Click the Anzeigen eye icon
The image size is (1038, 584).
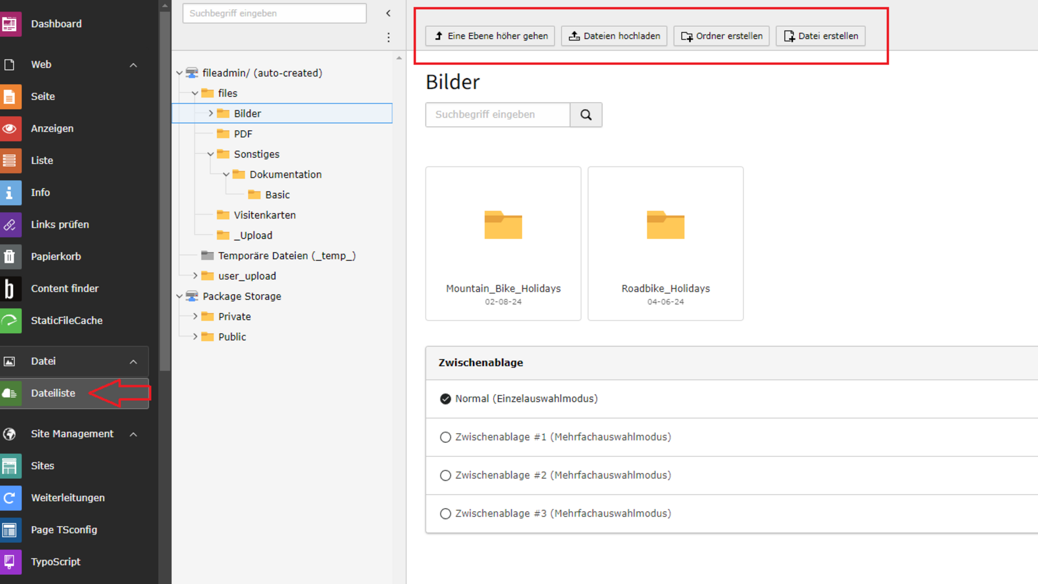pos(10,129)
